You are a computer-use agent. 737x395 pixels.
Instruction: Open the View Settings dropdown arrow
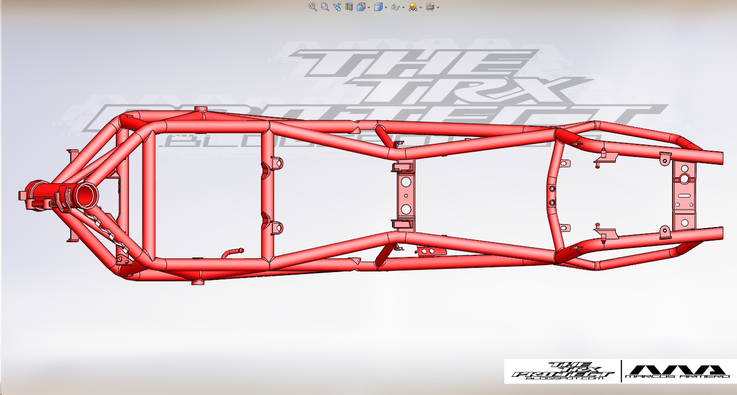tap(438, 7)
